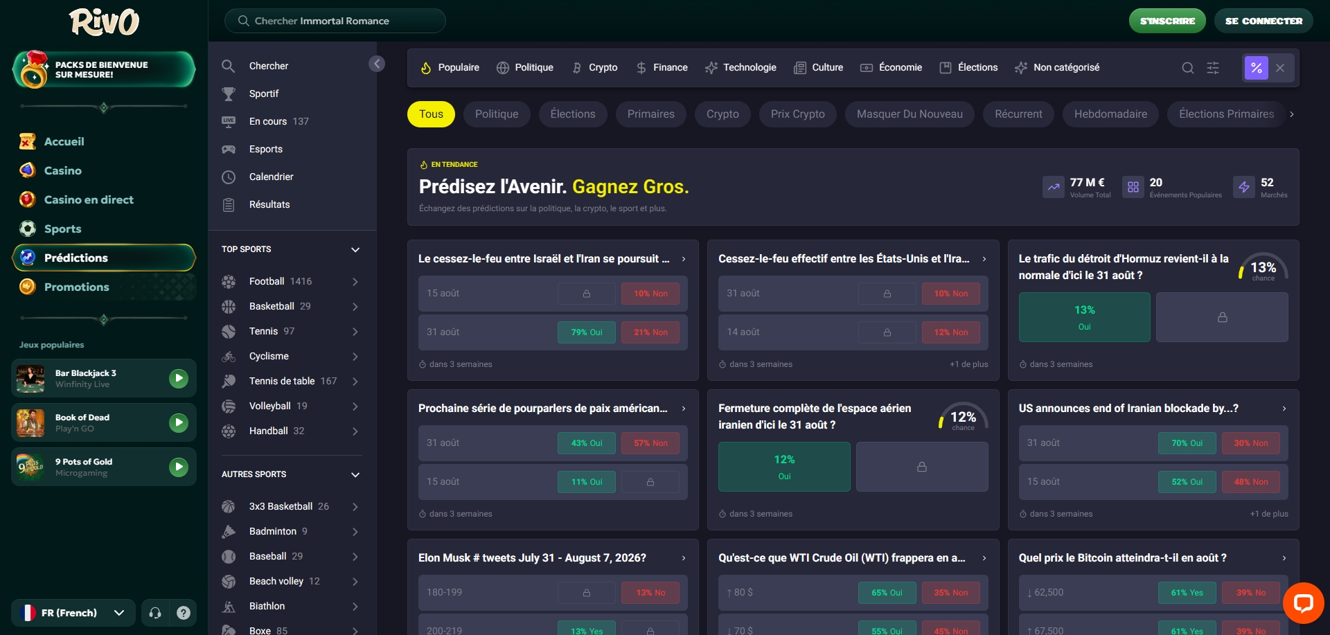1330x635 pixels.
Task: Click the Se connecter button
Action: (1263, 21)
